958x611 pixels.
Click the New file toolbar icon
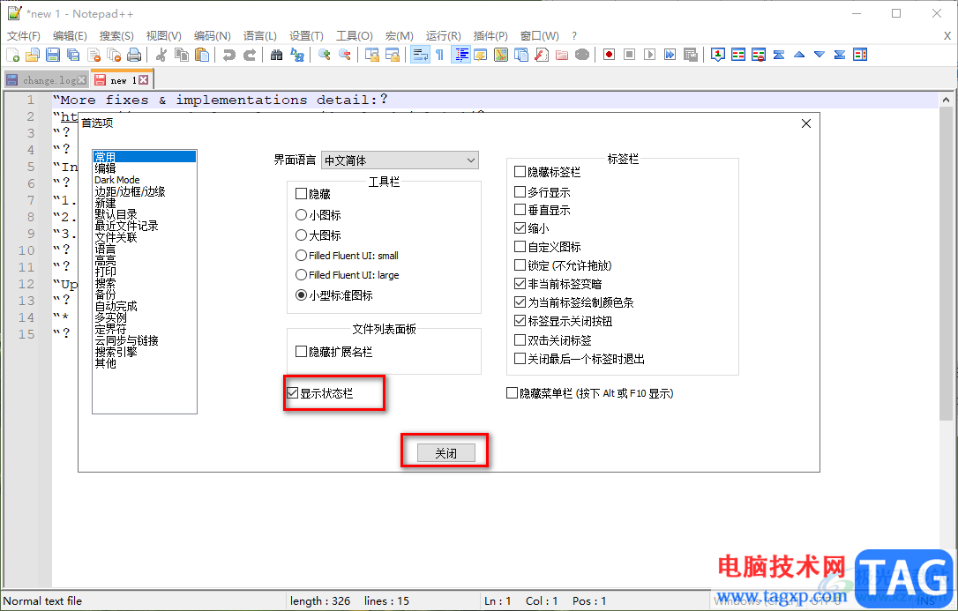point(13,55)
